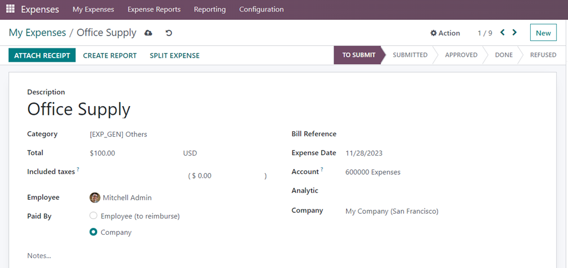
Task: Select Company paid-by radio option
Action: click(x=93, y=232)
